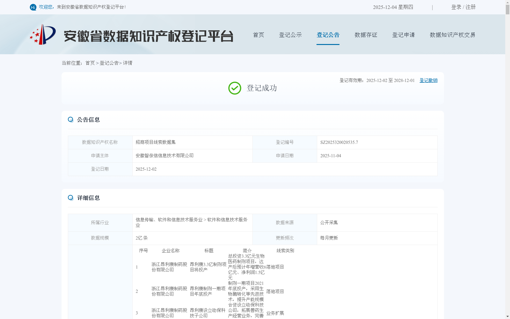The image size is (510, 319).
Task: Click the 标题 column header
Action: [x=209, y=251]
